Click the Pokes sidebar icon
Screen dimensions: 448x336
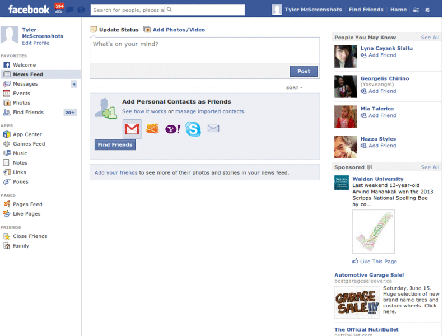(7, 181)
